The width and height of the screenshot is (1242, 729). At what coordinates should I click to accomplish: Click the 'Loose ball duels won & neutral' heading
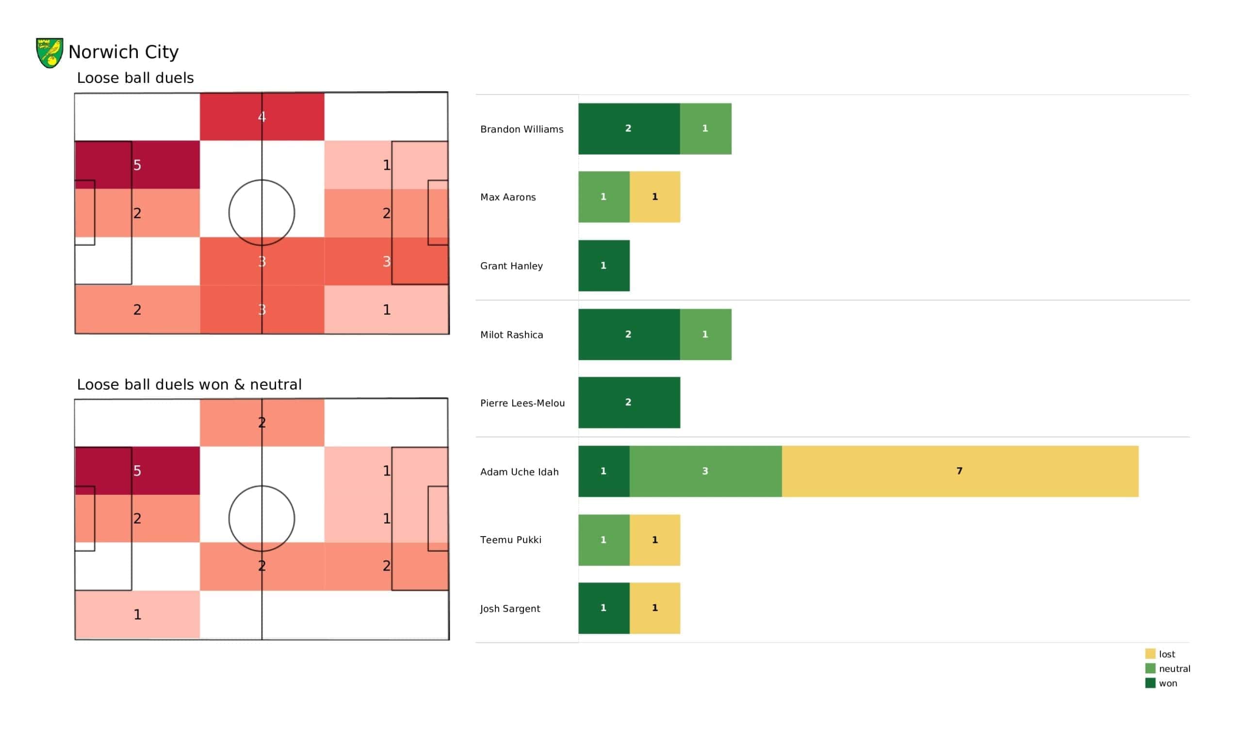pyautogui.click(x=189, y=384)
